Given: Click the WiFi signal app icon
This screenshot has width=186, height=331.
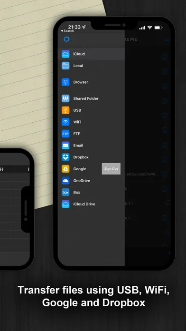Looking at the screenshot, I should pos(65,122).
